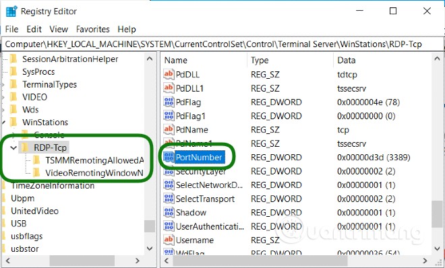The height and width of the screenshot is (268, 445).
Task: Click the SelectNetworkD... DWORD icon
Action: pyautogui.click(x=169, y=185)
